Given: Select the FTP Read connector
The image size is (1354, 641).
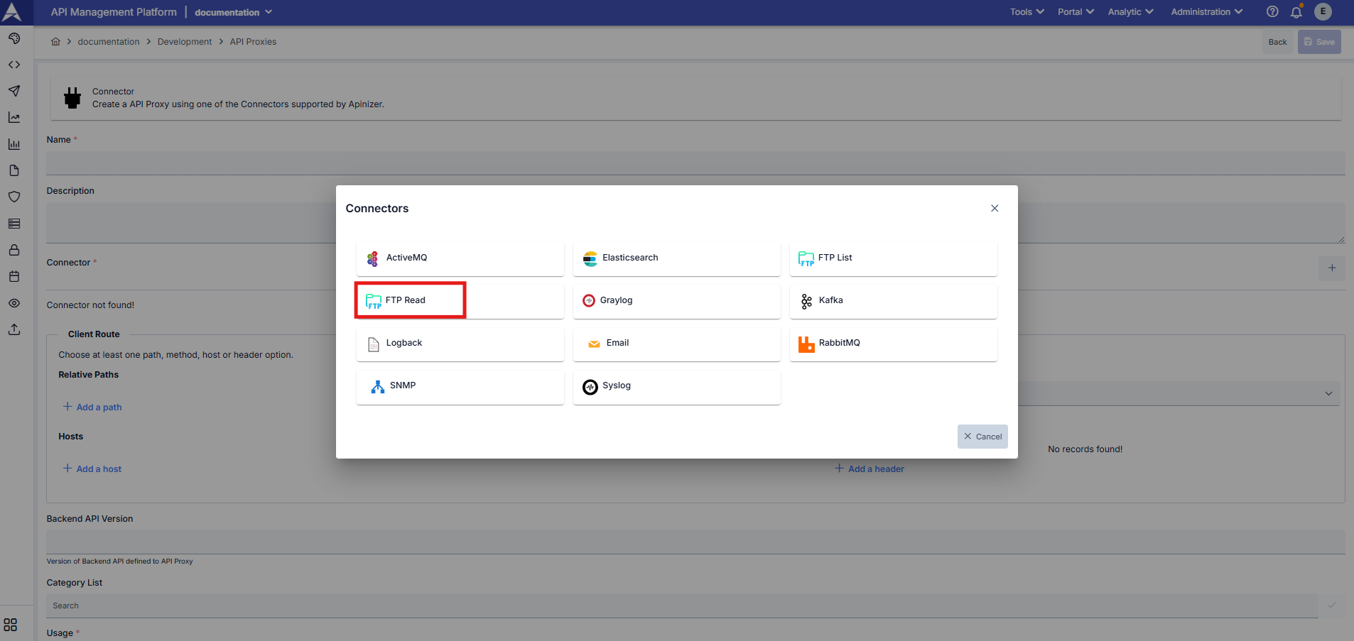Looking at the screenshot, I should coord(460,301).
